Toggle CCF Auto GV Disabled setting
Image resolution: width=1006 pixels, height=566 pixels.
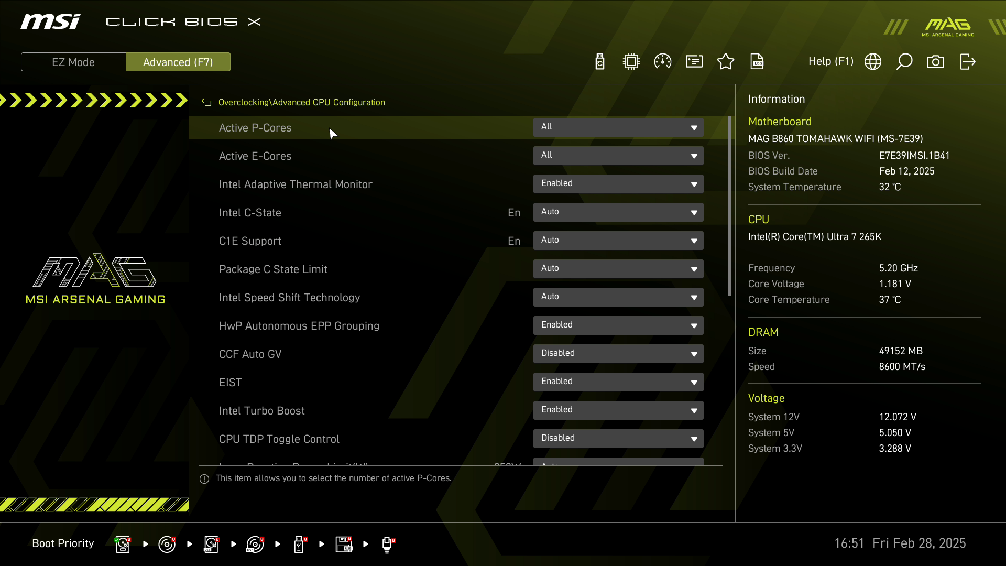point(618,354)
